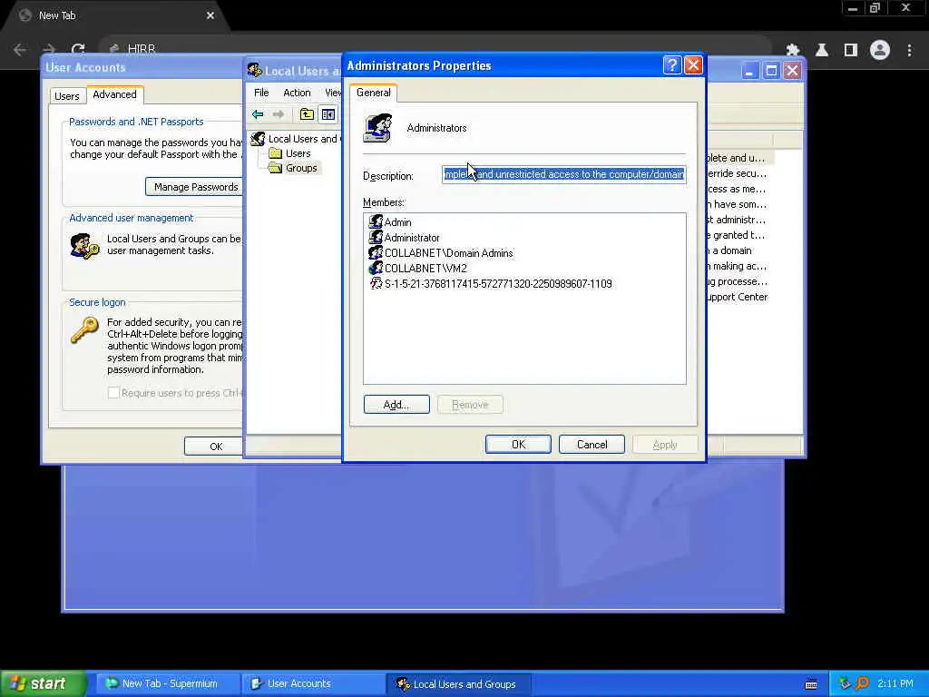Click the Forward arrow in Local Users toolbar
The height and width of the screenshot is (697, 929).
click(x=279, y=114)
